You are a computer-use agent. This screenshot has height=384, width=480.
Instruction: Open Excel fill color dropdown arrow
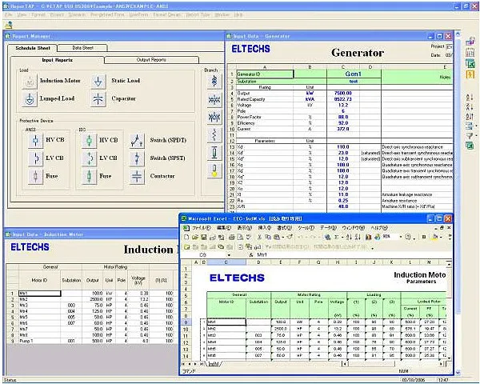click(441, 237)
